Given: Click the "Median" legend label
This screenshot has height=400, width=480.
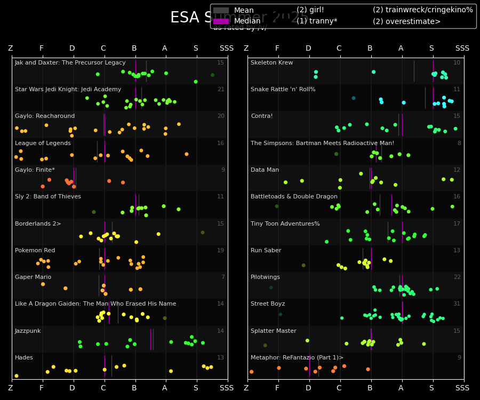Looking at the screenshot, I should (x=247, y=21).
